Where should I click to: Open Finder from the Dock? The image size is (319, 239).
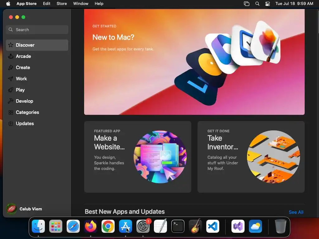(x=38, y=226)
